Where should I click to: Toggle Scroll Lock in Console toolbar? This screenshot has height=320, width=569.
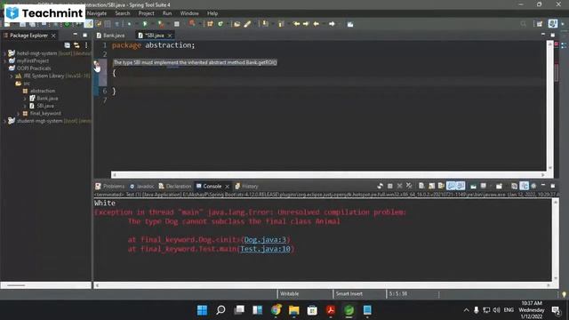click(x=431, y=186)
